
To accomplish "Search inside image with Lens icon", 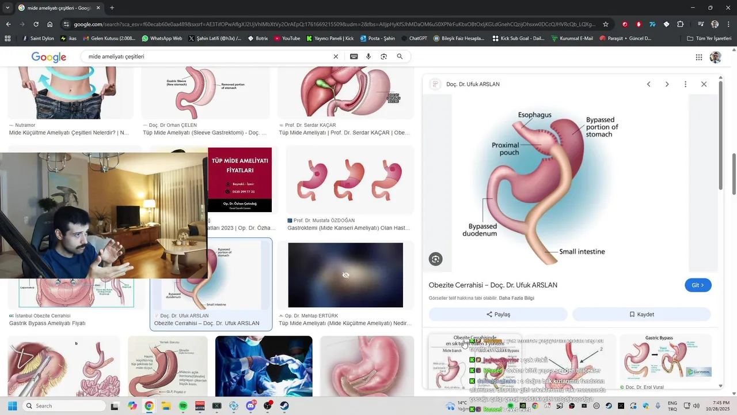I will 435,259.
